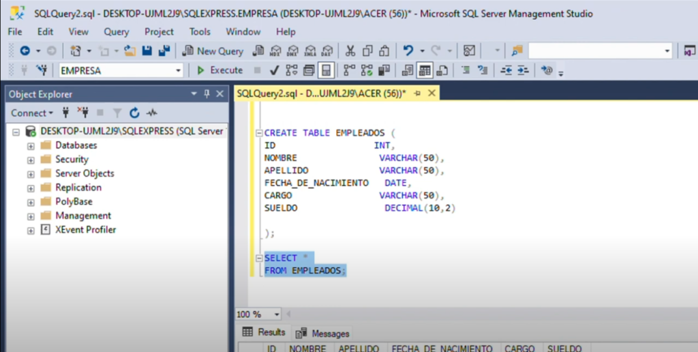
Task: Toggle Include Actual Execution Plan
Action: pyautogui.click(x=350, y=70)
